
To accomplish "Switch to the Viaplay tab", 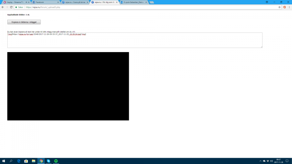I will (x=15, y=2).
